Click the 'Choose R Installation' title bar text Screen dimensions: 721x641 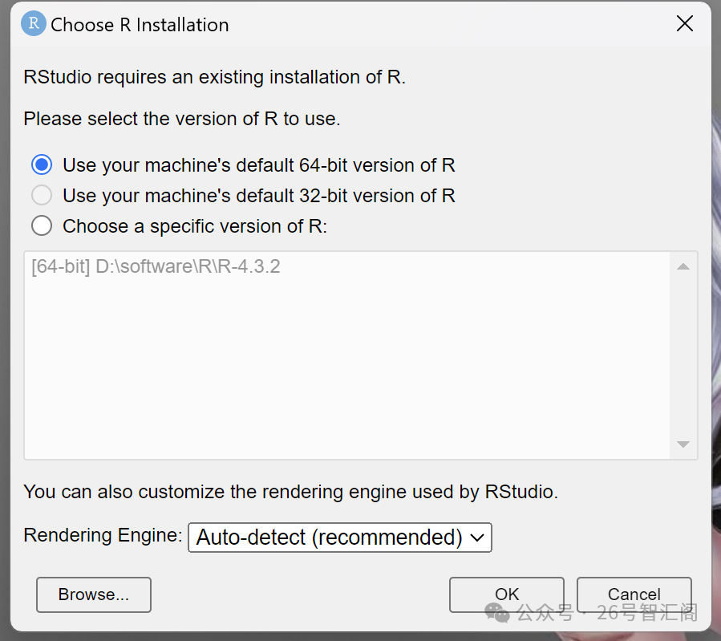[140, 25]
